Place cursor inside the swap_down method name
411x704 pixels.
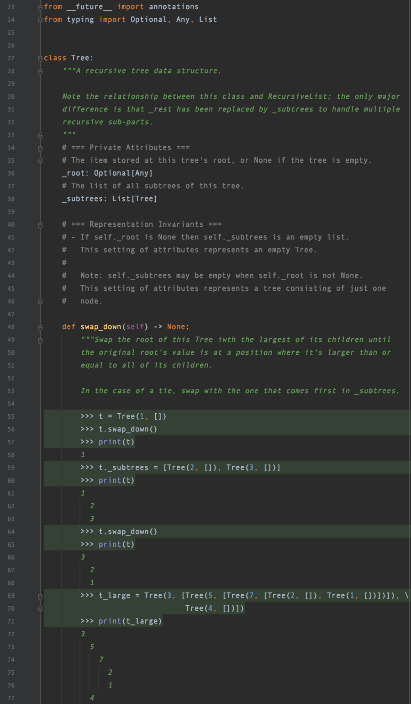pos(100,327)
